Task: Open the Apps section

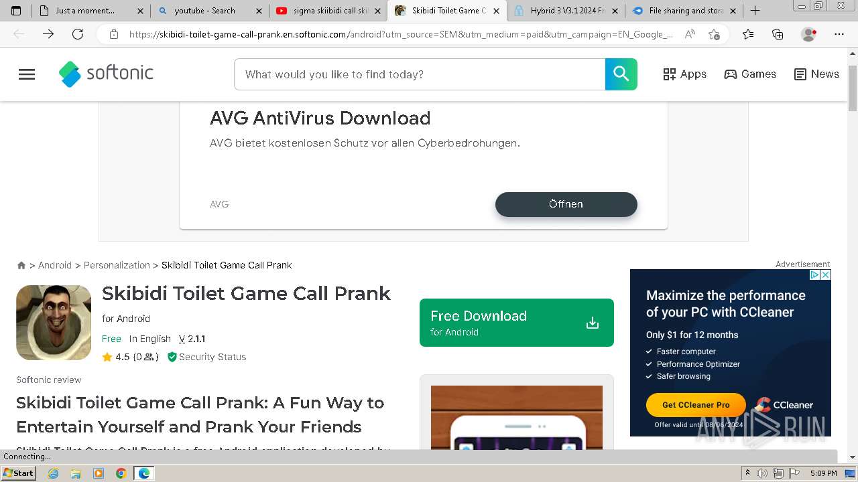Action: tap(684, 74)
